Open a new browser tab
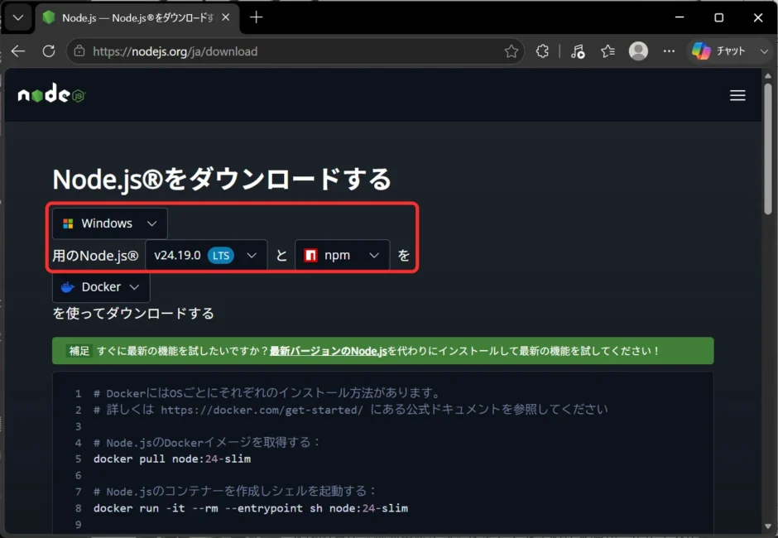The image size is (778, 538). 256,17
